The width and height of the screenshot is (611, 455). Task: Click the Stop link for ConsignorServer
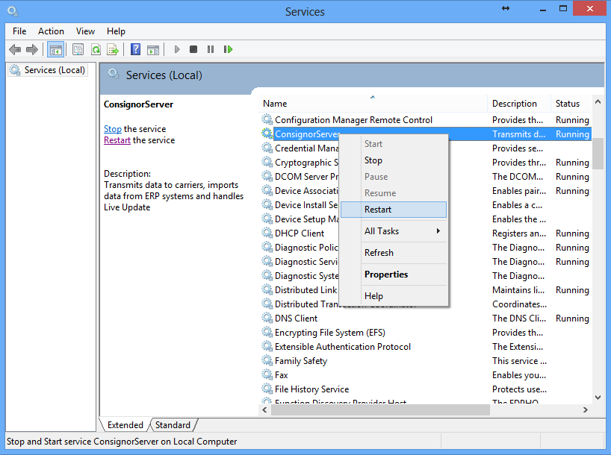112,128
